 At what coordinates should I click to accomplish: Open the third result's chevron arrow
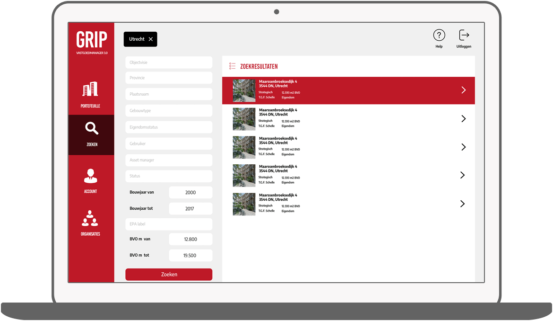coord(463,147)
